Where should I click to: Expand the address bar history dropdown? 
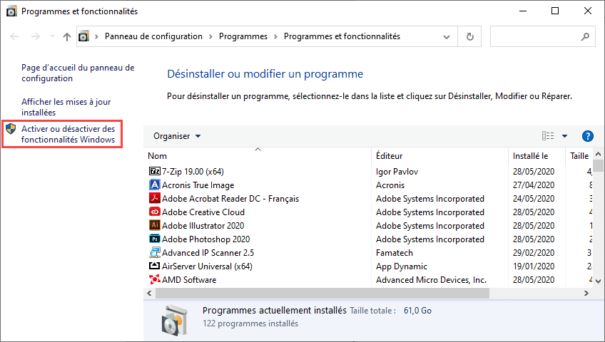point(447,36)
